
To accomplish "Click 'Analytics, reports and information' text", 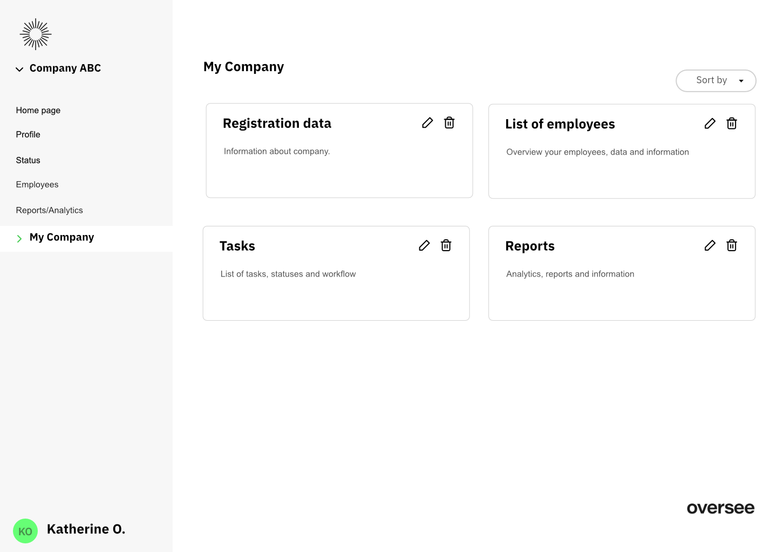I will click(x=570, y=274).
